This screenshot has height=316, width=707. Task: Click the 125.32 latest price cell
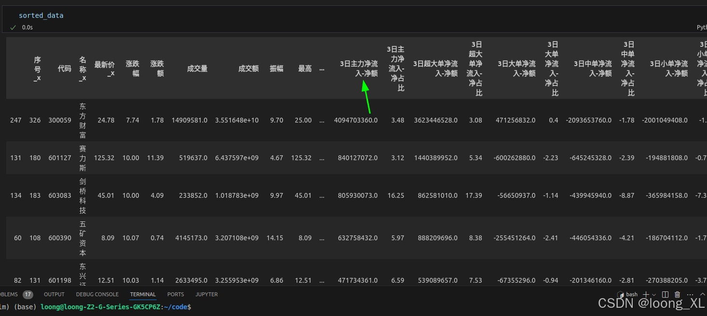[x=104, y=158]
